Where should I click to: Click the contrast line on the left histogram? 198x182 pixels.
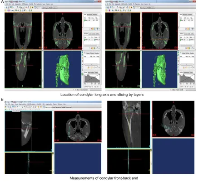(92, 78)
